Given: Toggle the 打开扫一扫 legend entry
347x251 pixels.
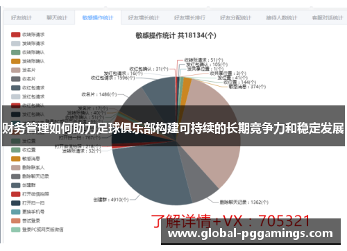Looking at the screenshot, I should pos(28,203).
